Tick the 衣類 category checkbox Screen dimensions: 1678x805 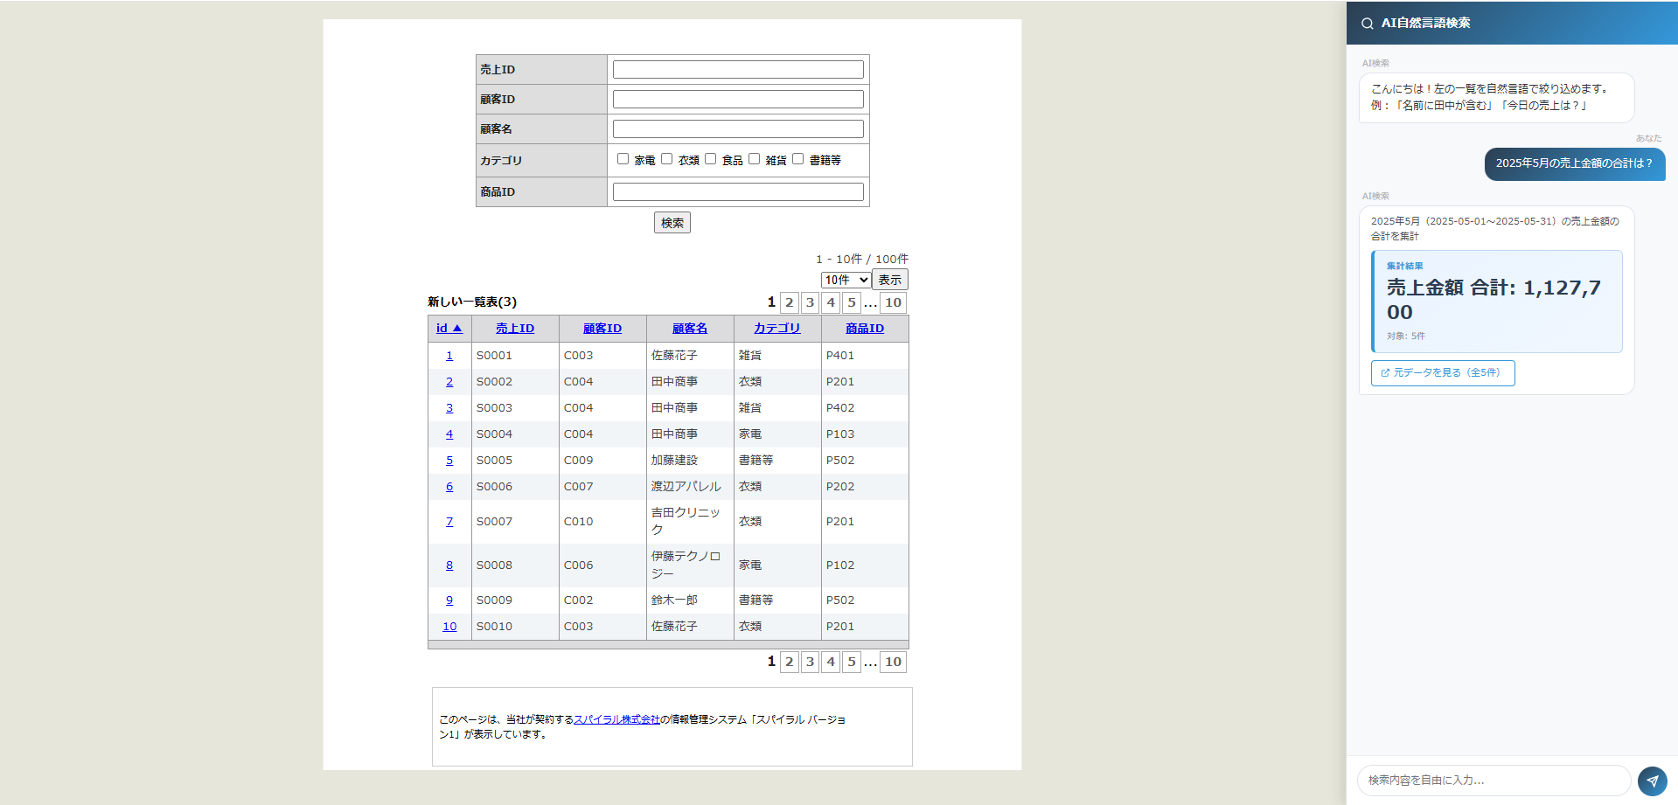click(666, 159)
